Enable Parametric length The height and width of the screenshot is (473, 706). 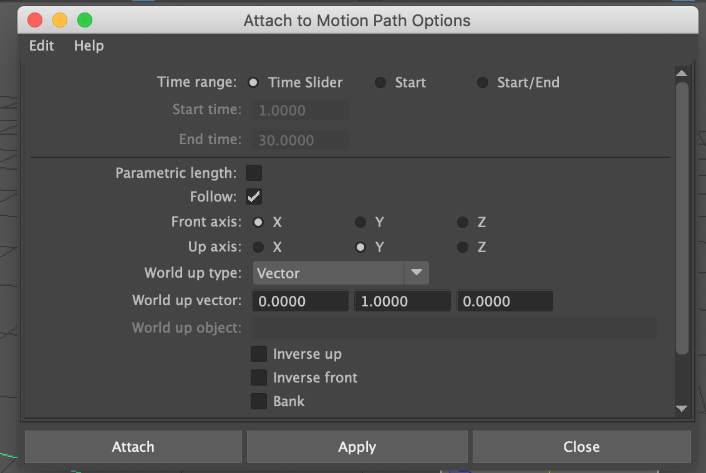coord(254,172)
